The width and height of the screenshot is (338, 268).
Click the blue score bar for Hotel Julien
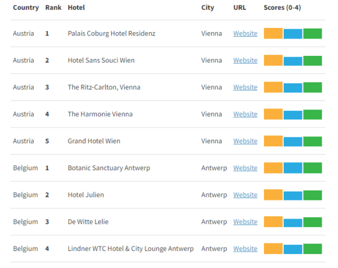pyautogui.click(x=293, y=196)
